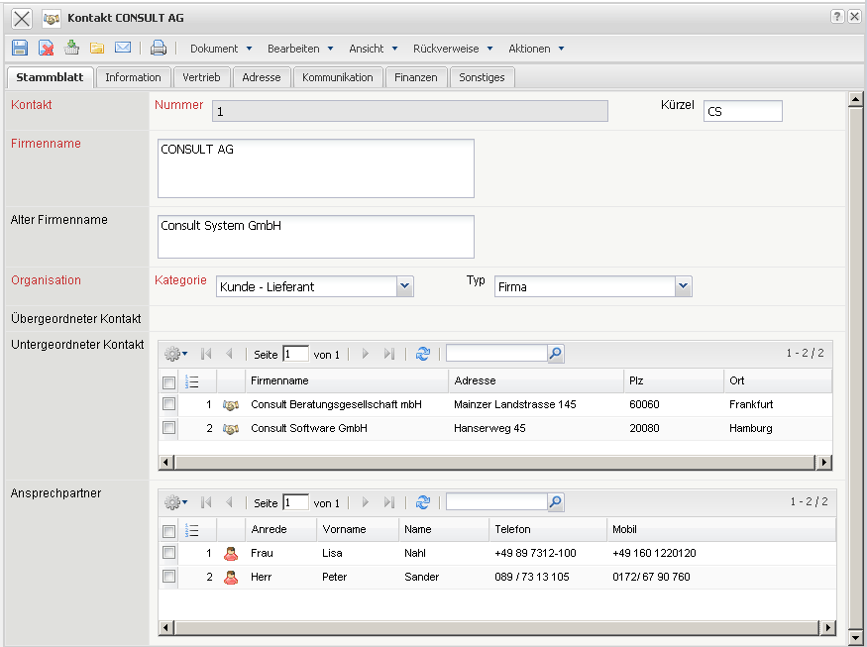The height and width of the screenshot is (647, 867).
Task: Click search magnifier in Ansprechpartner grid
Action: tap(555, 502)
